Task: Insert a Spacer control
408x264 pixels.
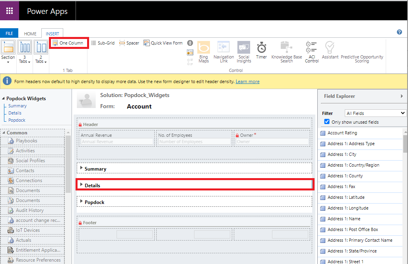Action: coord(129,43)
